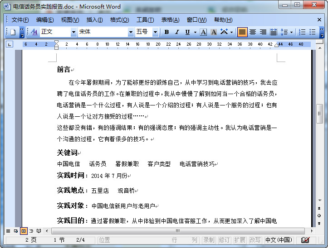
Task: Click the 扩展 status bar indicator
Action: coord(240,240)
